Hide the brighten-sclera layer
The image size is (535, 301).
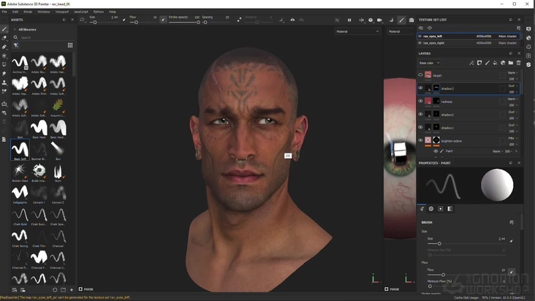(420, 140)
